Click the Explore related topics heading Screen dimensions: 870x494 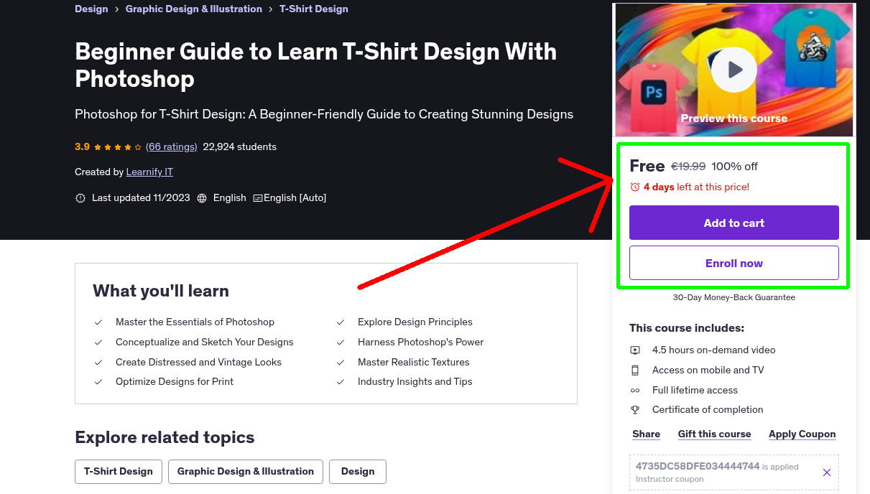[165, 437]
